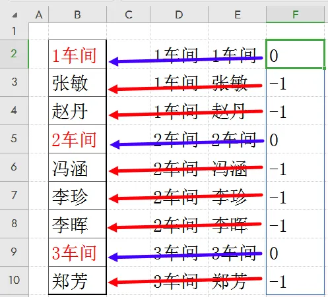
Task: Select row 9 header
Action: coord(14,252)
